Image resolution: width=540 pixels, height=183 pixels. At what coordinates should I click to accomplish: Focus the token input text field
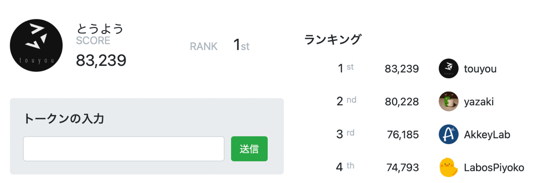[124, 149]
